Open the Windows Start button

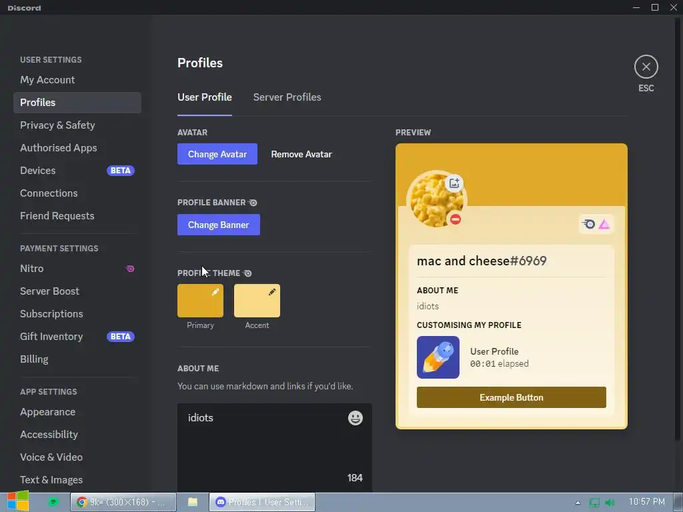[x=18, y=501]
